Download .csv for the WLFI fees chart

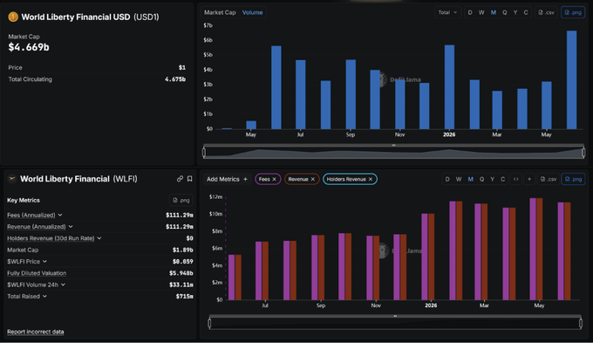(x=549, y=179)
